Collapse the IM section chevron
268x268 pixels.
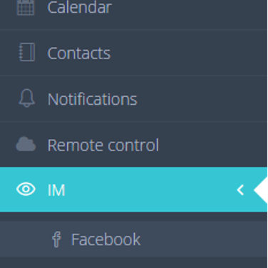coord(240,190)
